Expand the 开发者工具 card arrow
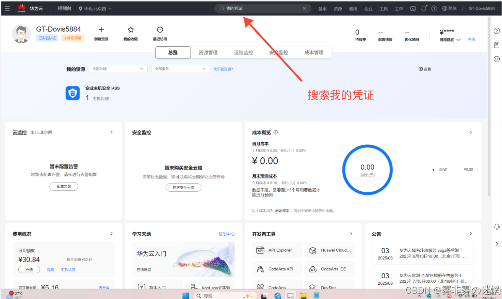This screenshot has height=299, width=502. (x=351, y=234)
